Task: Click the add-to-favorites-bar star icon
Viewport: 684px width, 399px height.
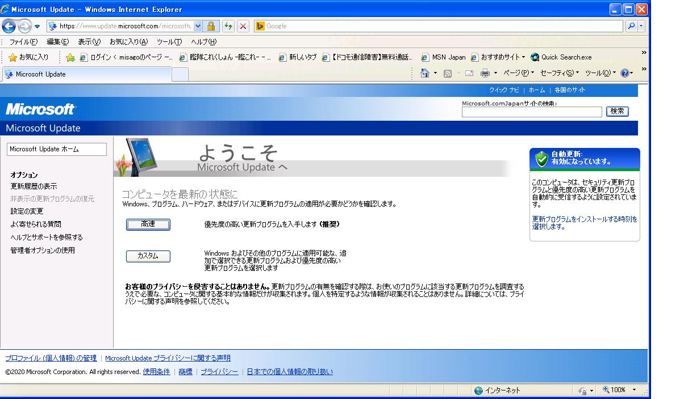Action: [70, 57]
